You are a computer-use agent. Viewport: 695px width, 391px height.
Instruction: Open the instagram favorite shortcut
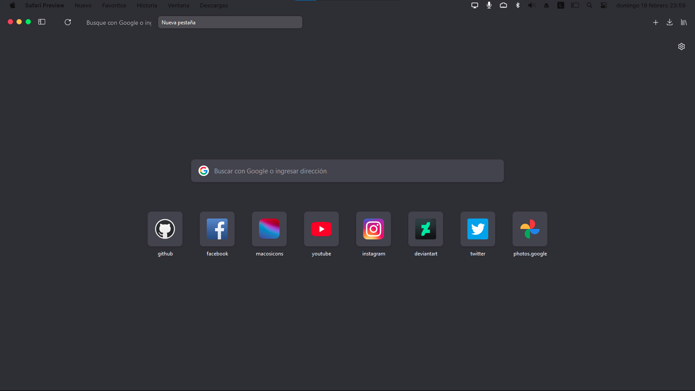coord(373,229)
